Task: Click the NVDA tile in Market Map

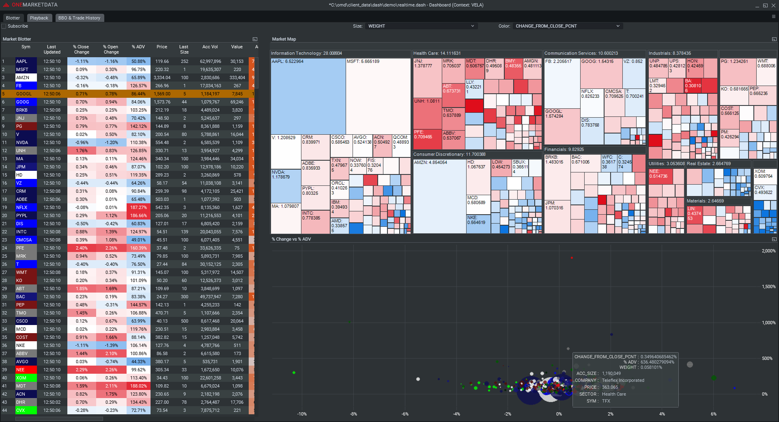Action: (x=286, y=186)
